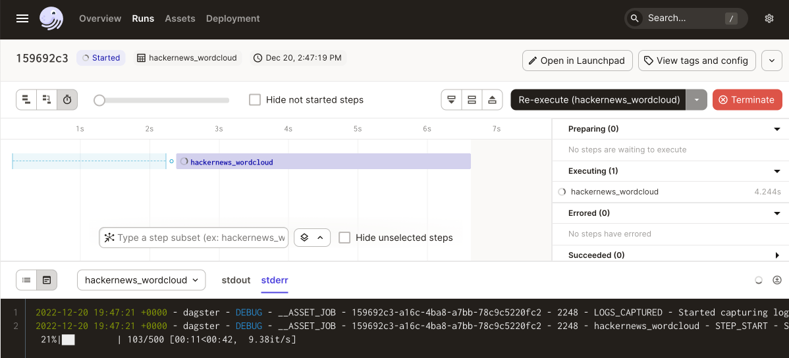The width and height of the screenshot is (789, 358).
Task: Switch to raw compute log view
Action: [47, 280]
